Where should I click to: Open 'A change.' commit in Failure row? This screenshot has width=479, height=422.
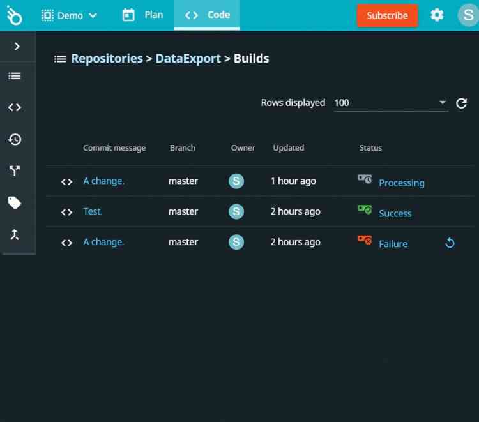tap(103, 242)
